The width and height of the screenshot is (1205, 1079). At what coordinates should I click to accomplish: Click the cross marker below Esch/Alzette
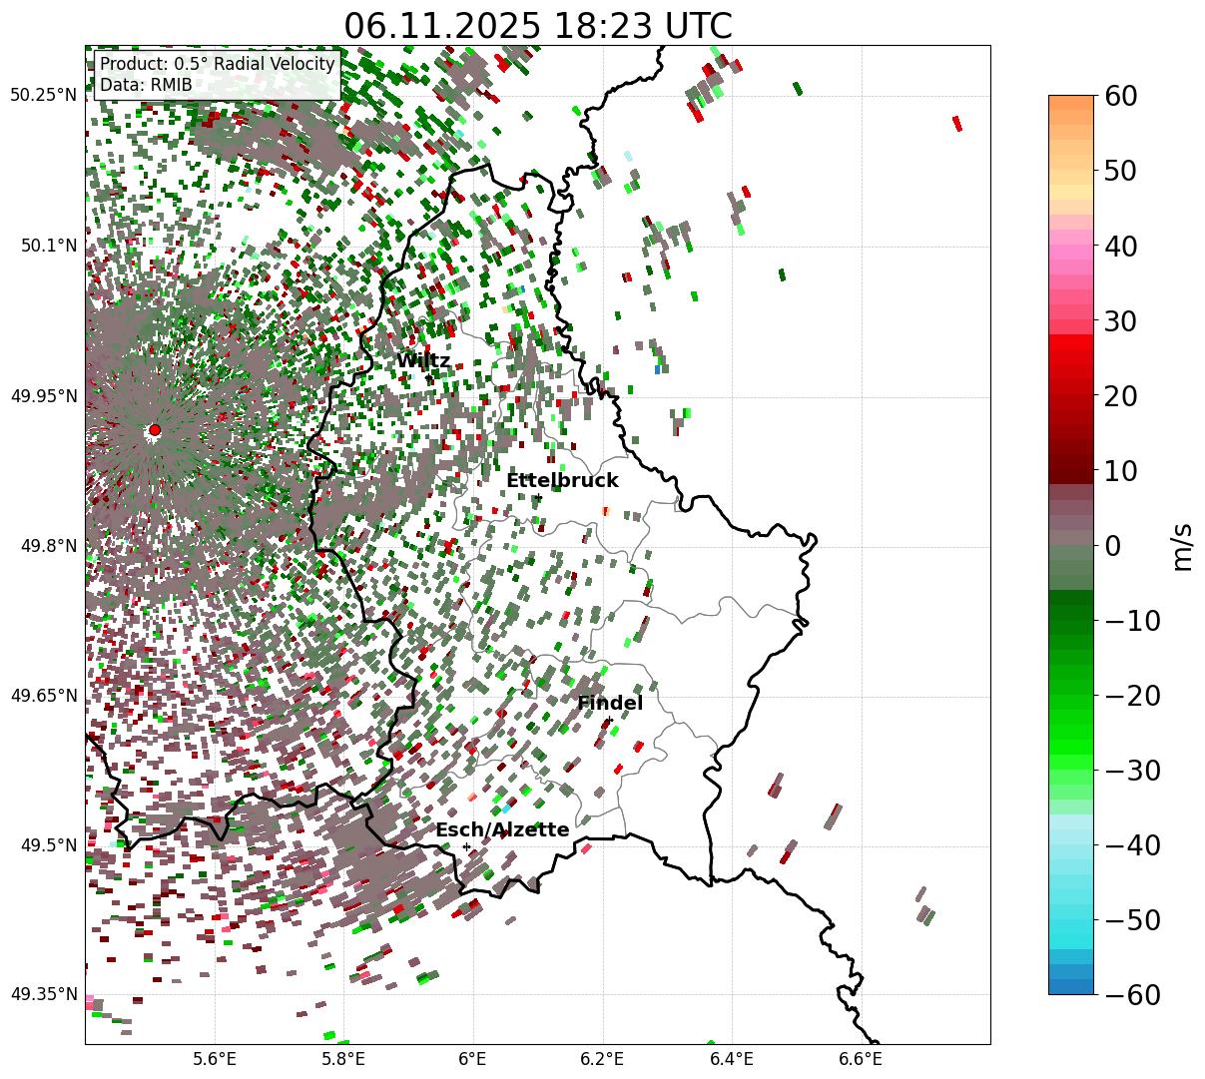(x=466, y=846)
